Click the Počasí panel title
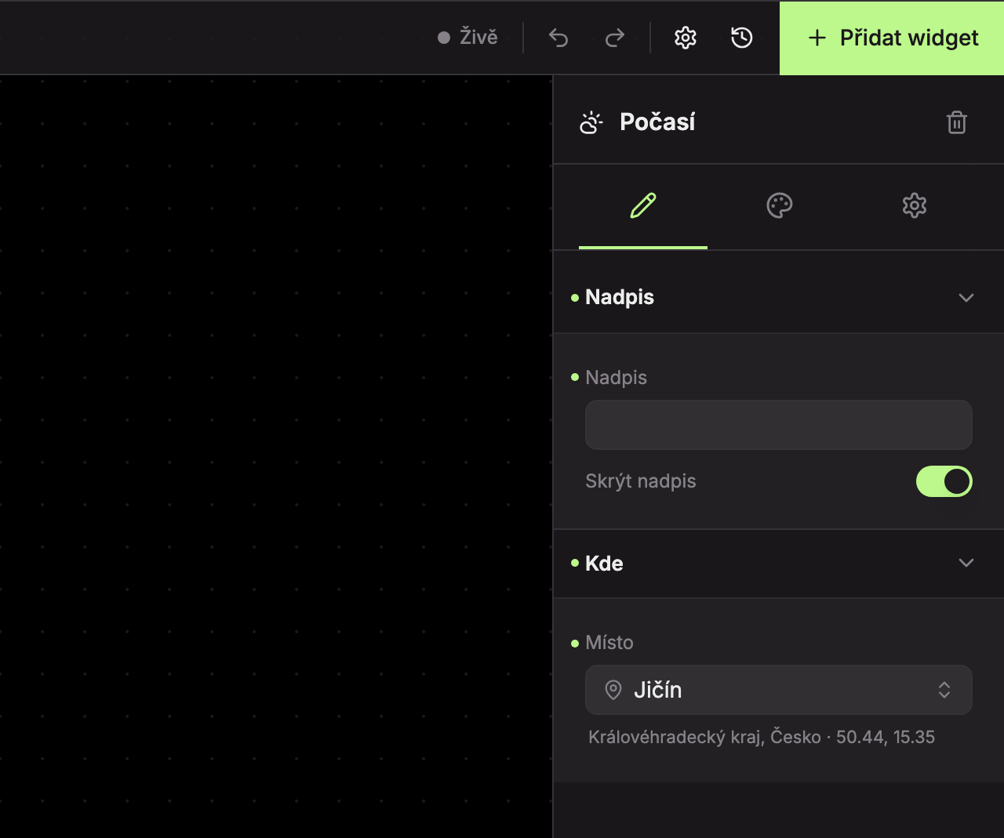Image resolution: width=1004 pixels, height=838 pixels. click(x=657, y=122)
